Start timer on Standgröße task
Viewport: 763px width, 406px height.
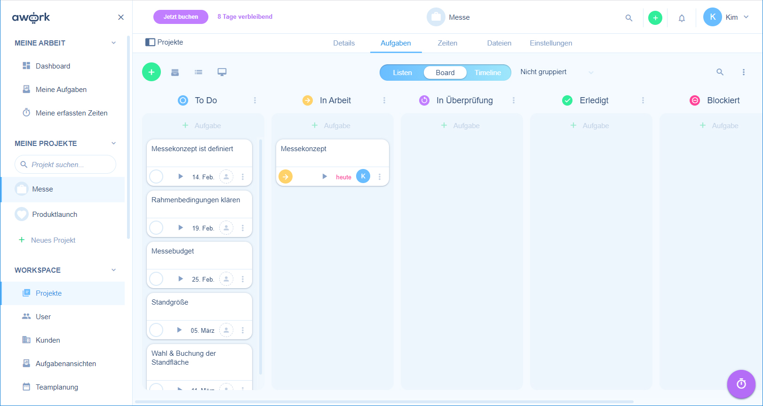click(x=179, y=330)
